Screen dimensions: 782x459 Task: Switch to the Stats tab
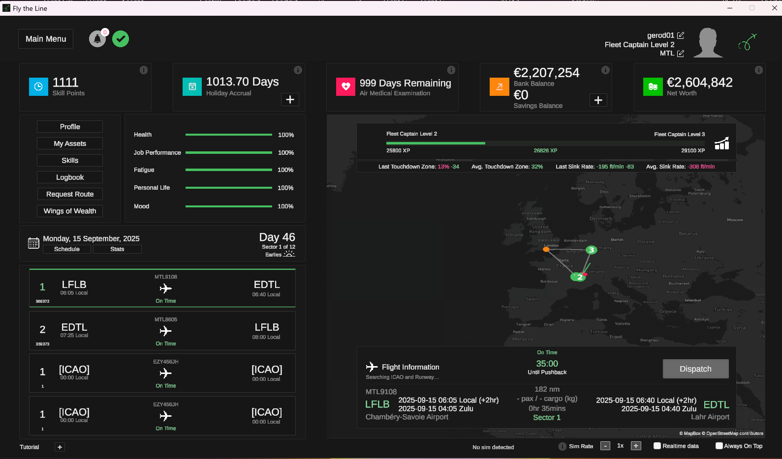coord(117,249)
